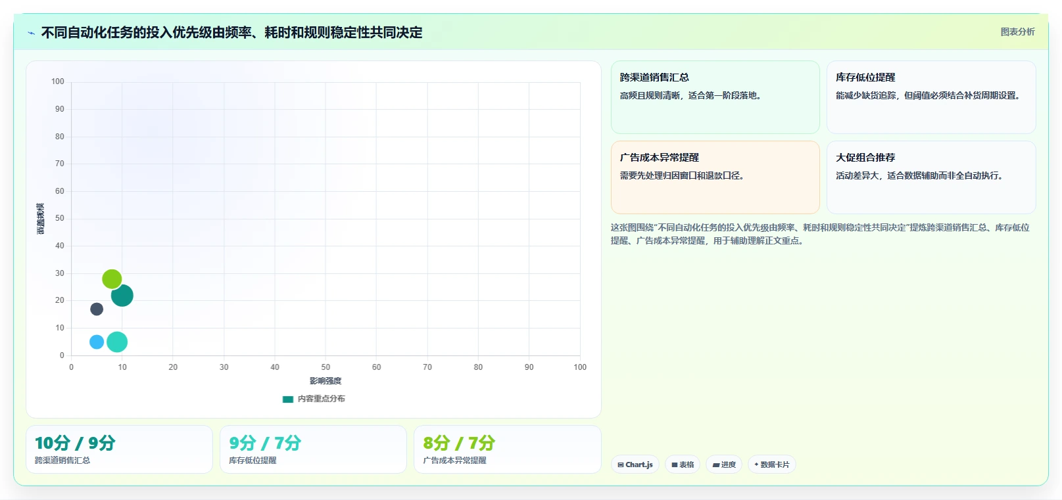Click the navy dark bubble in chart
1062x500 pixels.
click(x=97, y=309)
